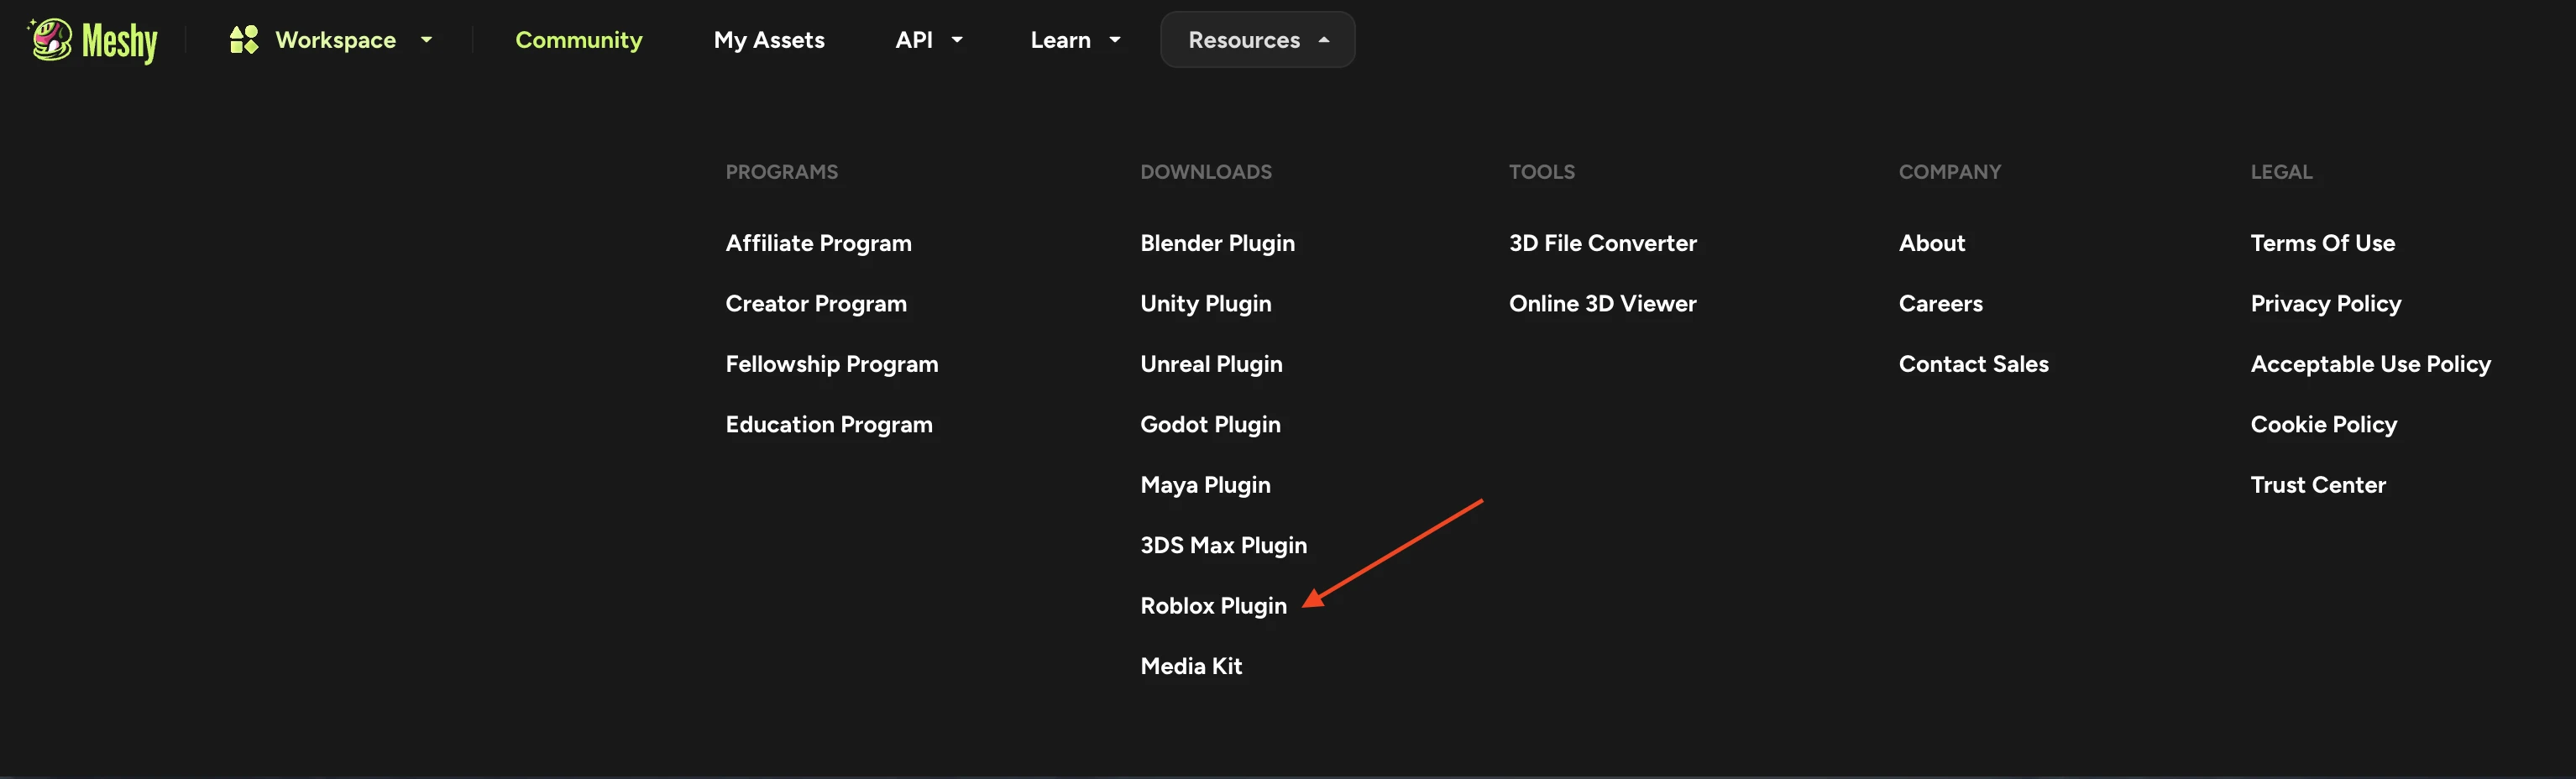
Task: Open the API dropdown menu
Action: click(927, 40)
